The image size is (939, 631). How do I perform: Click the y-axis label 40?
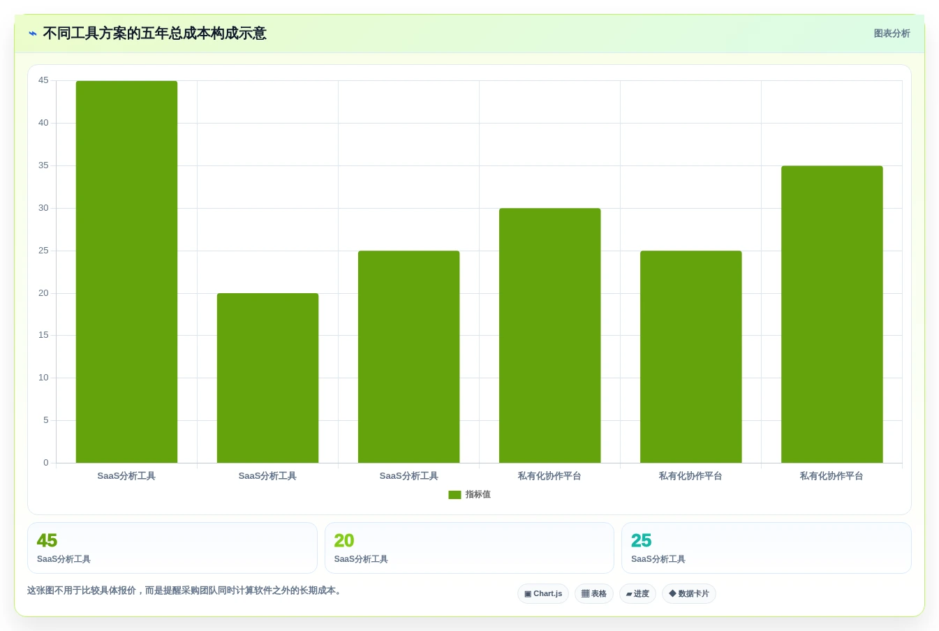pos(43,123)
